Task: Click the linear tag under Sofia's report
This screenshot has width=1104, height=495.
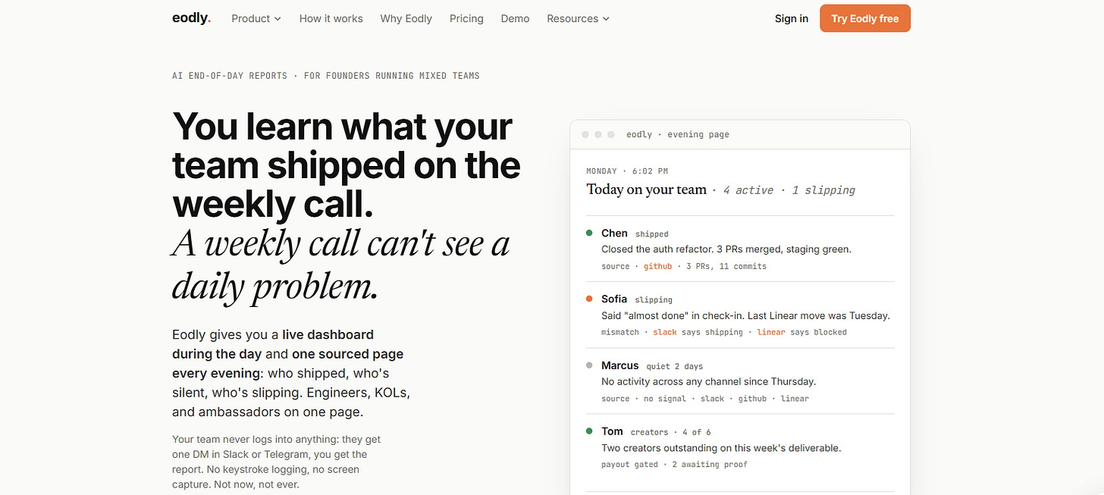Action: point(771,332)
